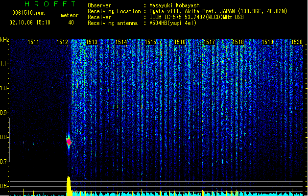Screen dimensions: 308x196
Task: Click the A504HB(yagi 4el) antenna text
Action: pos(173,23)
